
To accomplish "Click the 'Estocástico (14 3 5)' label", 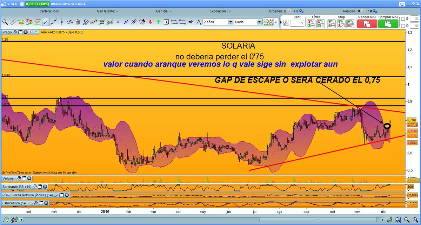I will tap(17, 203).
